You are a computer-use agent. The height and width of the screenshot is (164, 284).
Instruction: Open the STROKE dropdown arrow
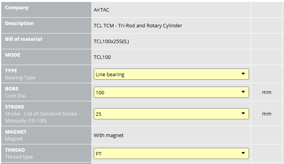click(x=243, y=114)
